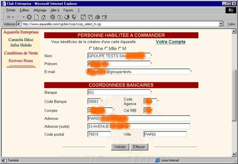Toggle the Fullscreen toolbar icon
This screenshot has height=164, width=238.
click(83, 17)
